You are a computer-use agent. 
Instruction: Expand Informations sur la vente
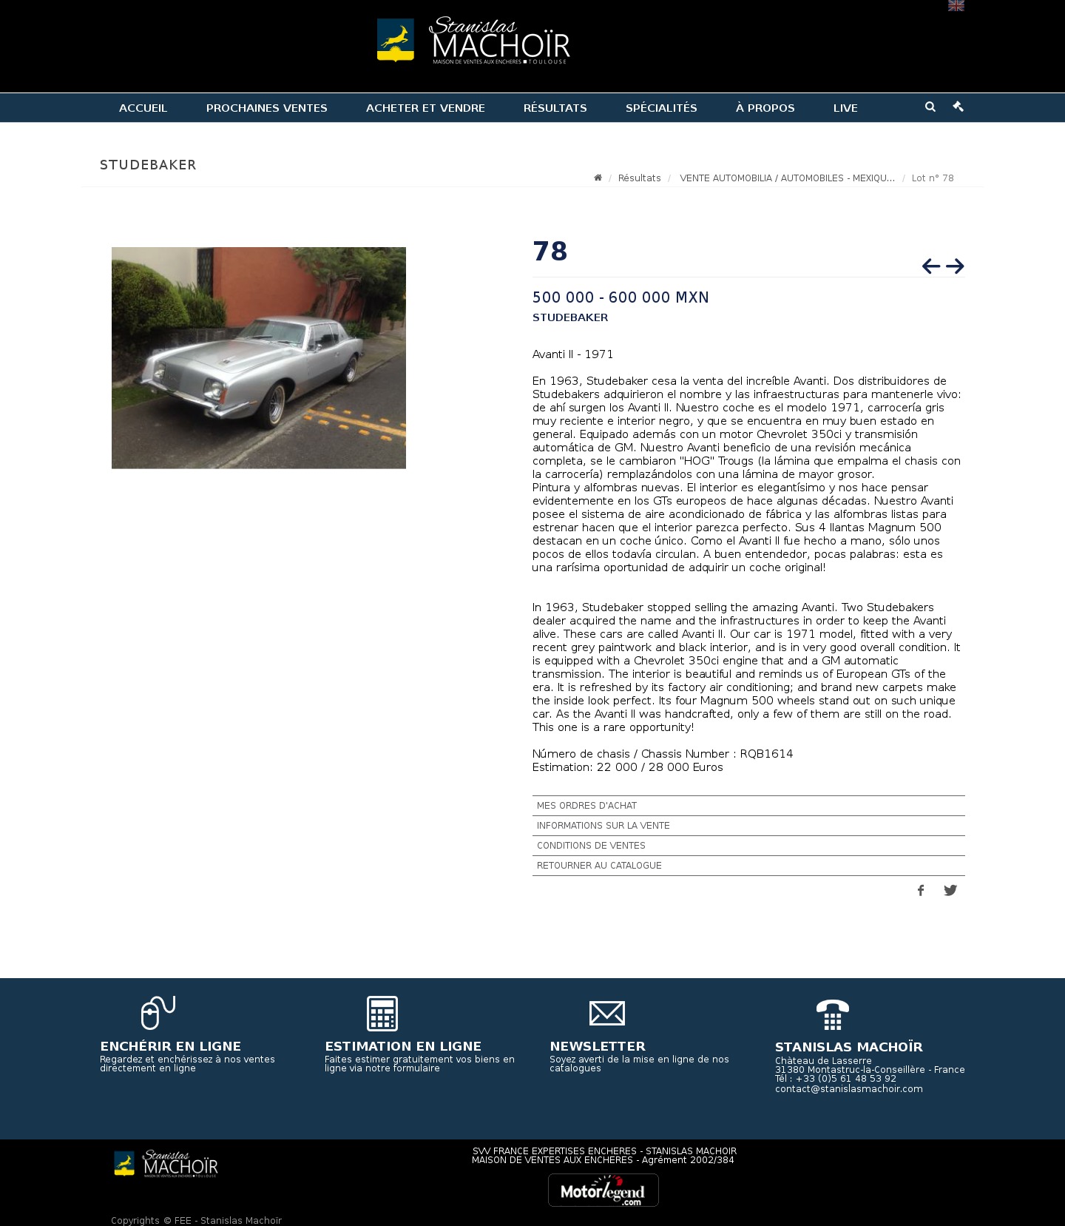click(748, 826)
